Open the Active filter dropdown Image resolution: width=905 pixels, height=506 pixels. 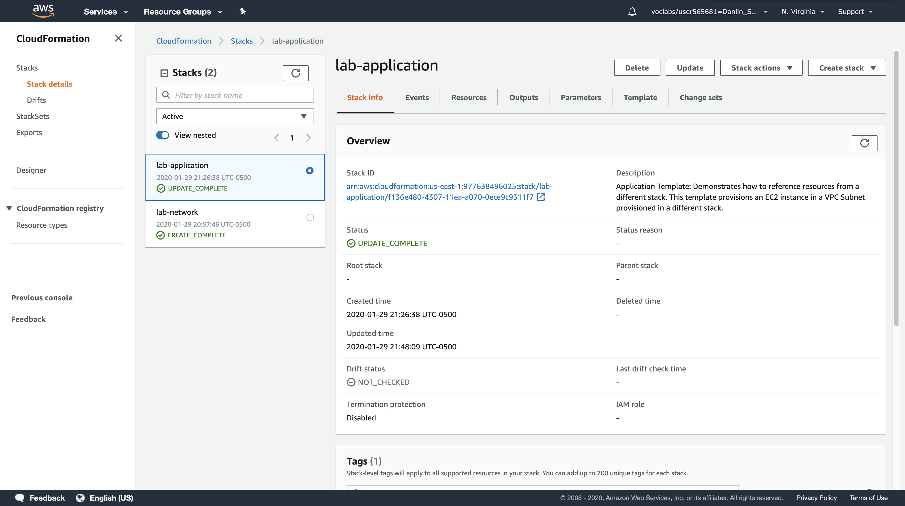click(x=235, y=116)
